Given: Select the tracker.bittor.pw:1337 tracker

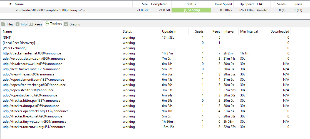Looking at the screenshot, I should click(x=146, y=101).
